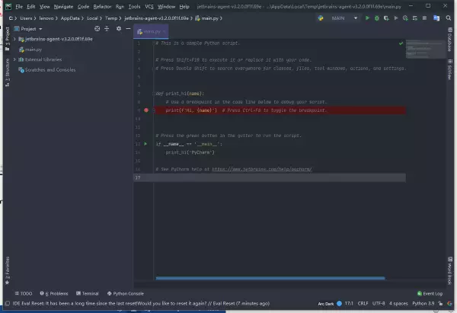
Task: Click the grey profile run icon
Action: (396, 18)
